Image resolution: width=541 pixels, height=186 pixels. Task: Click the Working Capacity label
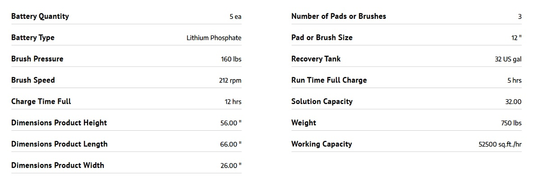(x=321, y=144)
